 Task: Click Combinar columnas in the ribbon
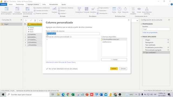pos(66,8)
